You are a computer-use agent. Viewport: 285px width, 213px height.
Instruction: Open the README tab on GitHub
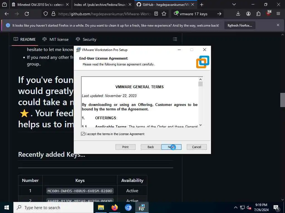click(25, 39)
